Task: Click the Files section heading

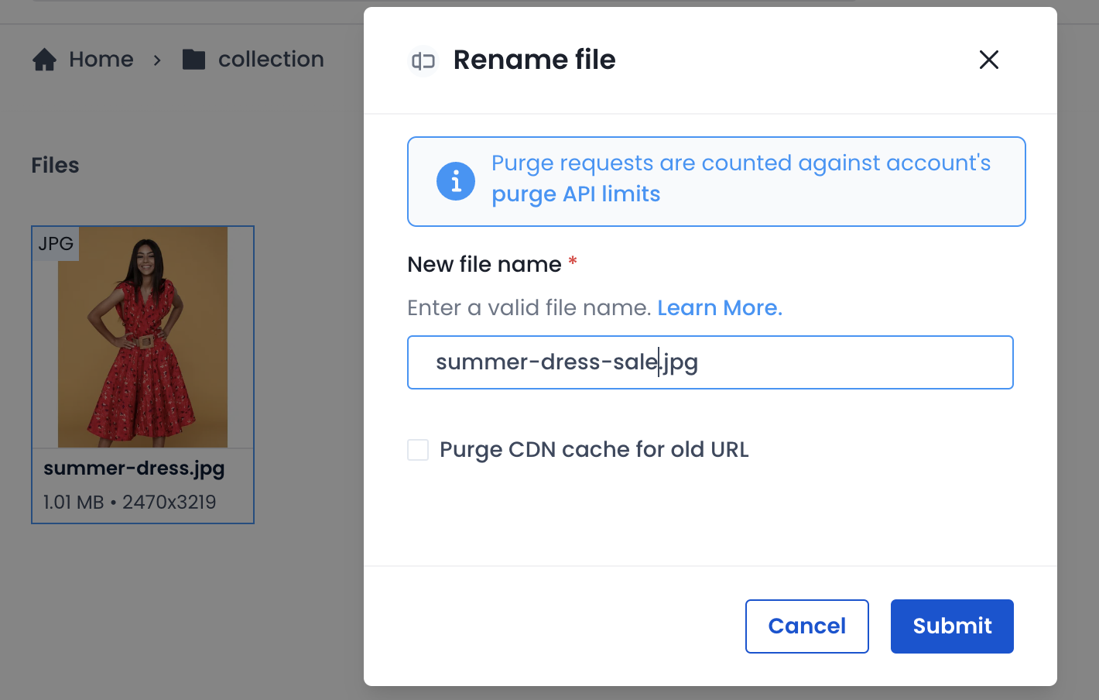Action: coord(55,166)
